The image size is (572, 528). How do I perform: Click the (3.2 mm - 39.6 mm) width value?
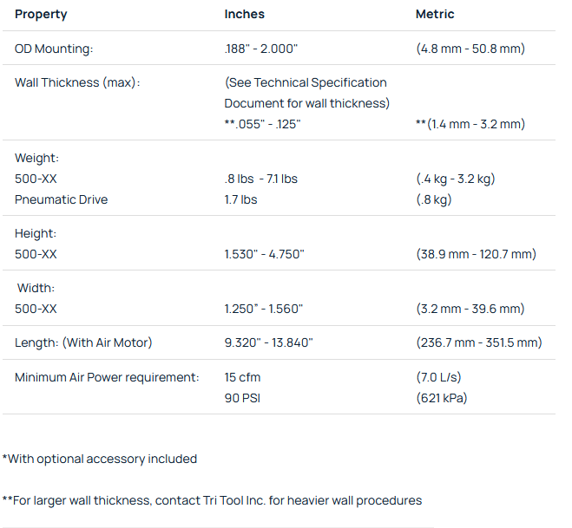point(470,309)
